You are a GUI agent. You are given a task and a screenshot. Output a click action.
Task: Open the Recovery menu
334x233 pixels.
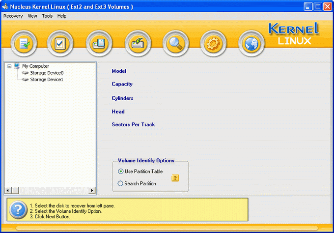[13, 16]
